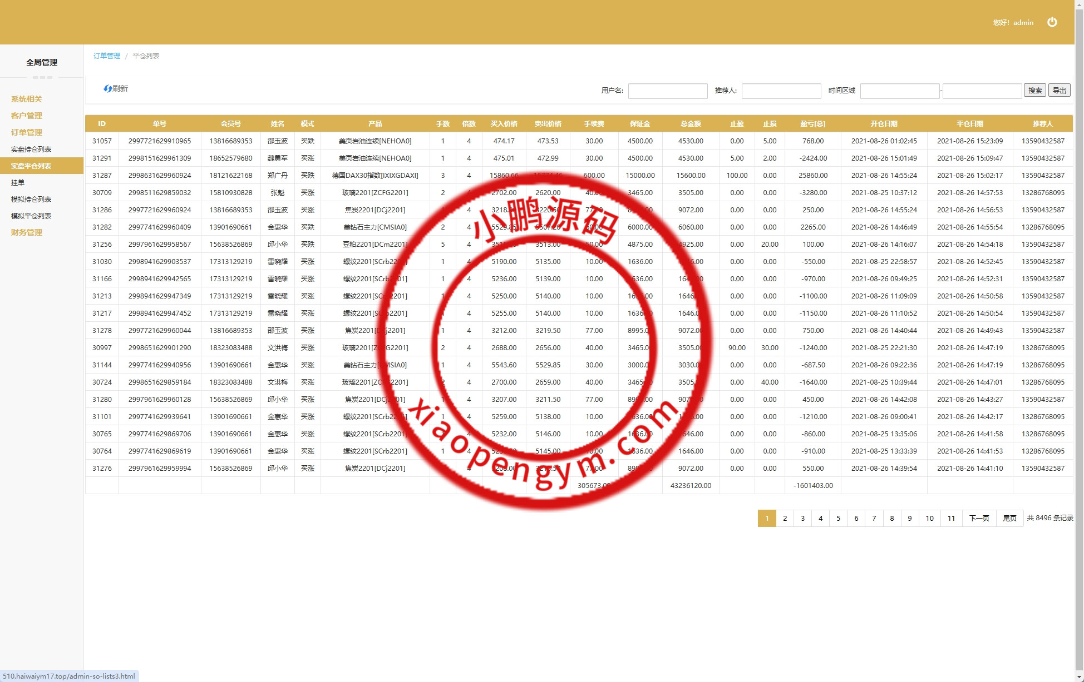Click the 搜索 search button

click(x=1034, y=90)
